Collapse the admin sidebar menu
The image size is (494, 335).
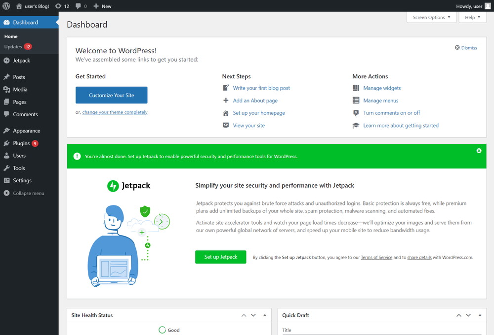coord(29,193)
